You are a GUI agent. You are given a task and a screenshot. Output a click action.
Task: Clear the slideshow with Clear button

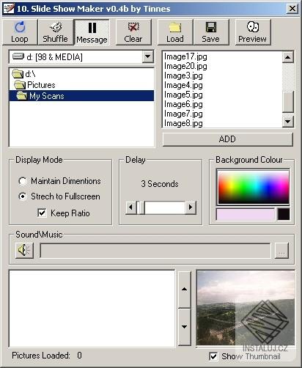point(133,32)
